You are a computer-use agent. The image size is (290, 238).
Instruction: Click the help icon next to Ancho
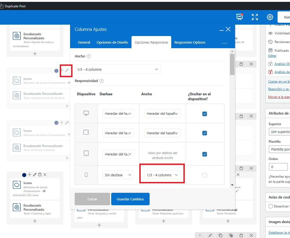[x=89, y=56]
